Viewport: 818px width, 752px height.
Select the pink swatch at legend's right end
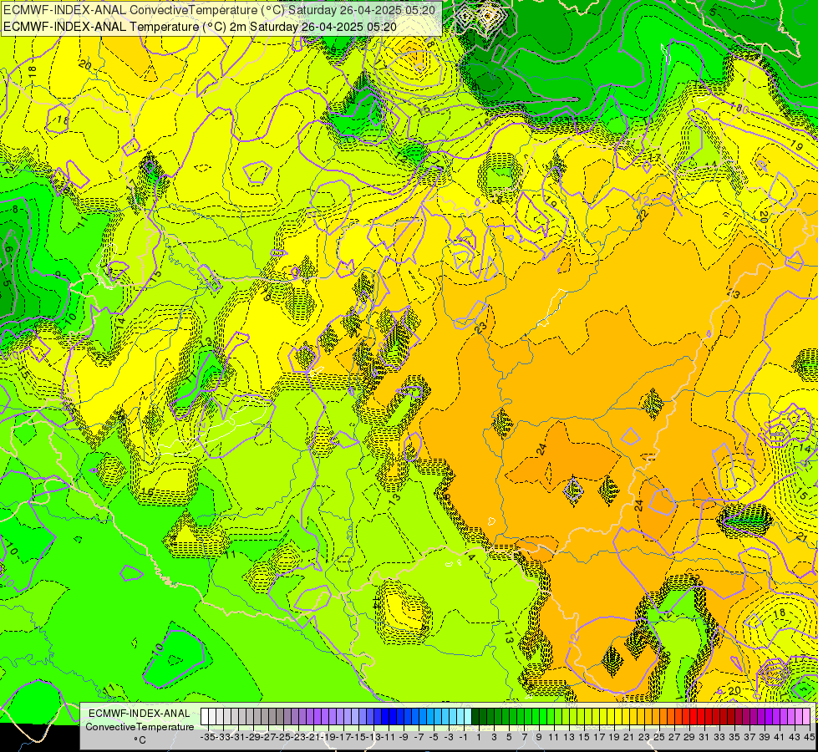coord(806,717)
